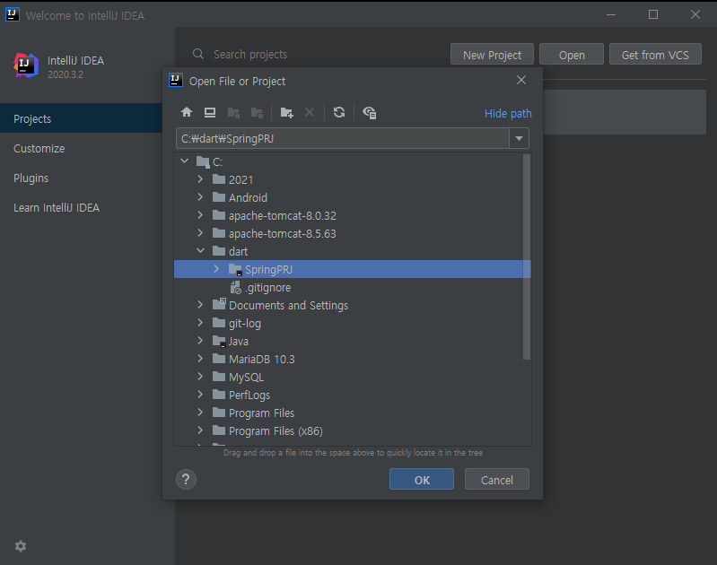
Task: Select the .gitignore file
Action: click(x=353, y=288)
